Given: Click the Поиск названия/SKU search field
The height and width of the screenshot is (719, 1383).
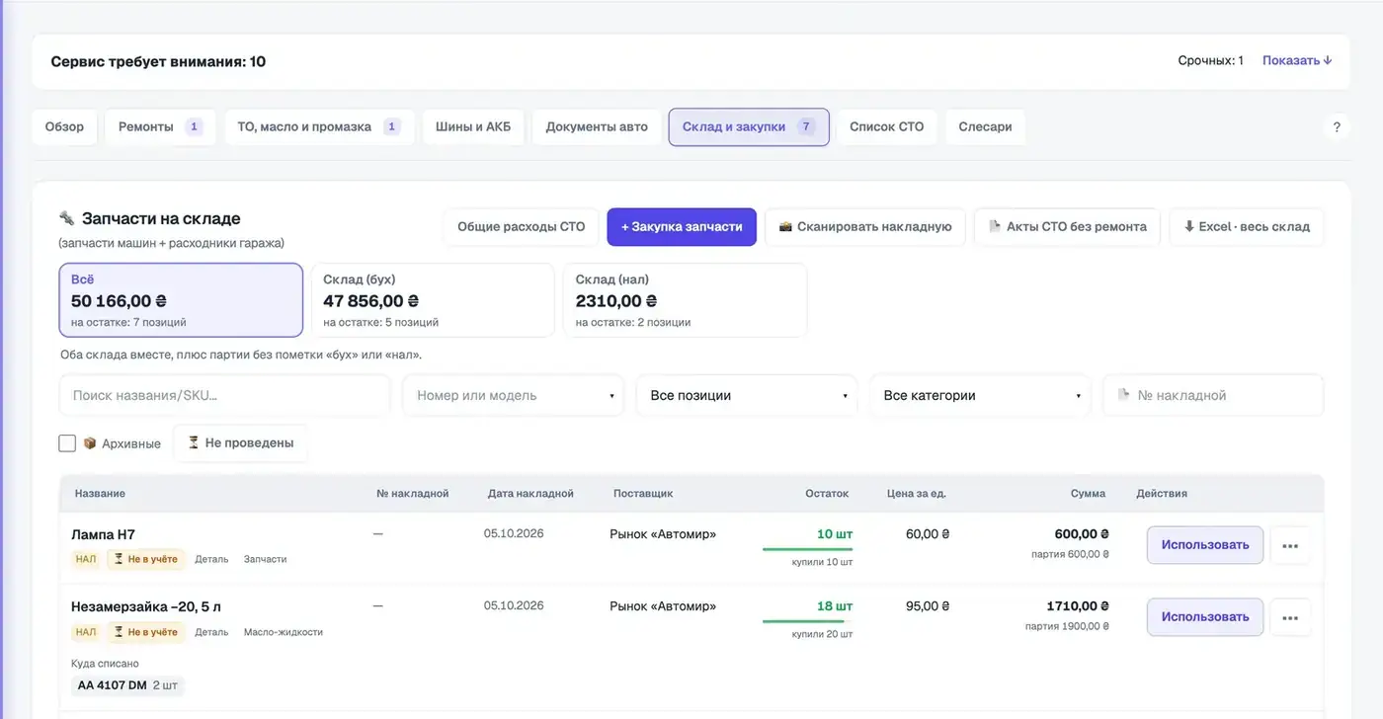Looking at the screenshot, I should (225, 395).
